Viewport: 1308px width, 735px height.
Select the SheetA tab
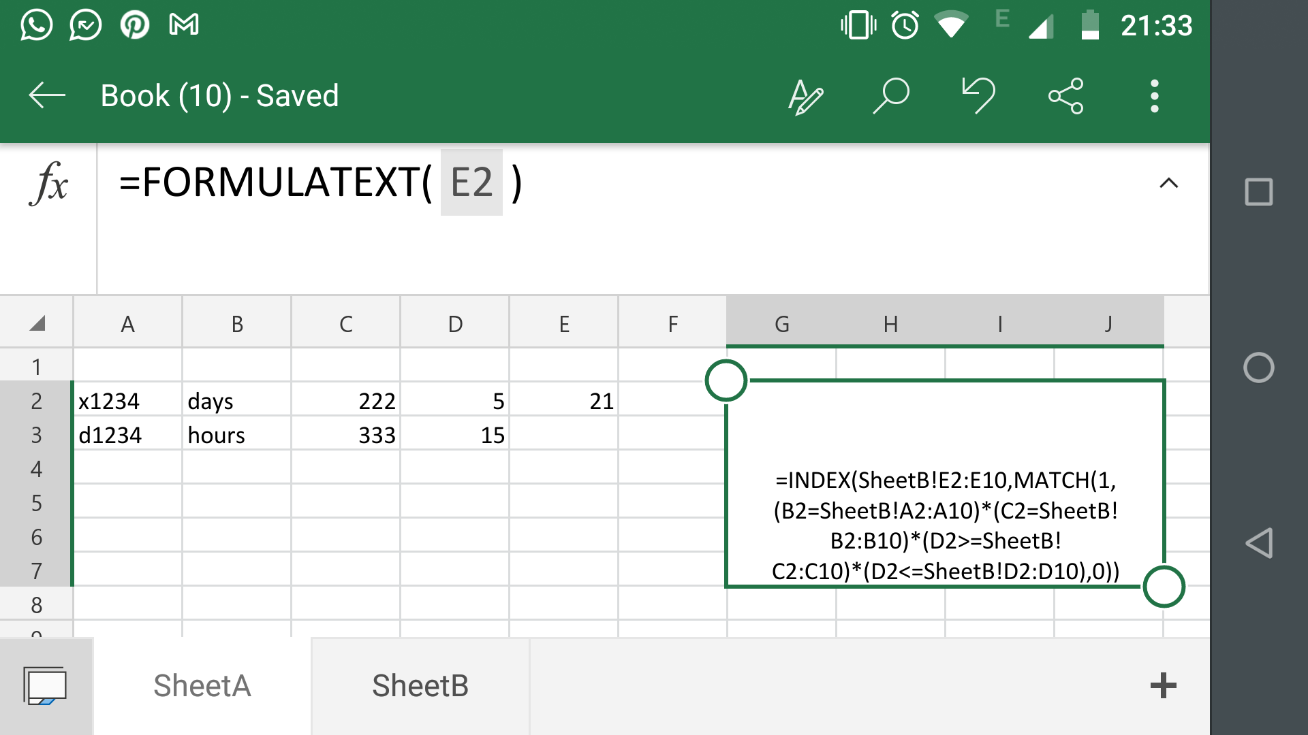(202, 685)
